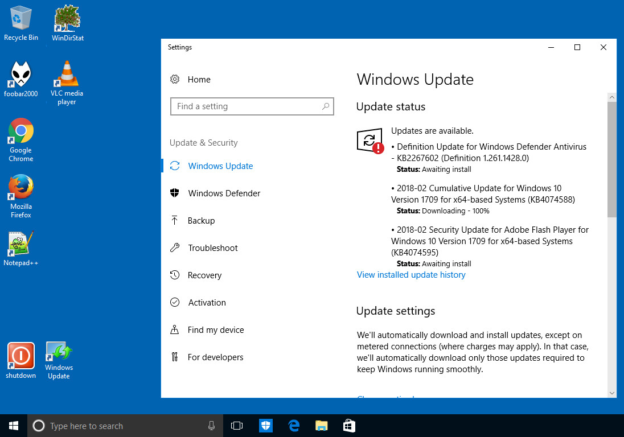
Task: Maximize the Settings window
Action: click(x=577, y=47)
